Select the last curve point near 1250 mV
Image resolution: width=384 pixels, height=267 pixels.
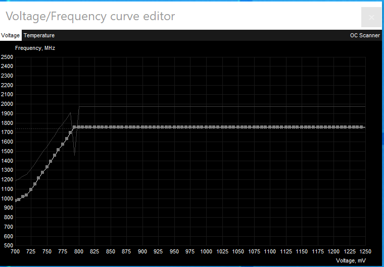coord(361,127)
